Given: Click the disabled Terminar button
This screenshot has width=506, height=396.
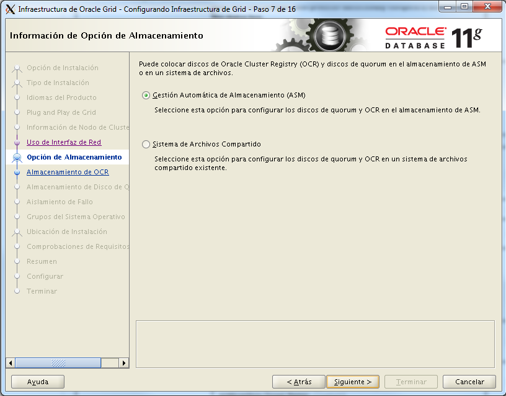Looking at the screenshot, I should (411, 382).
